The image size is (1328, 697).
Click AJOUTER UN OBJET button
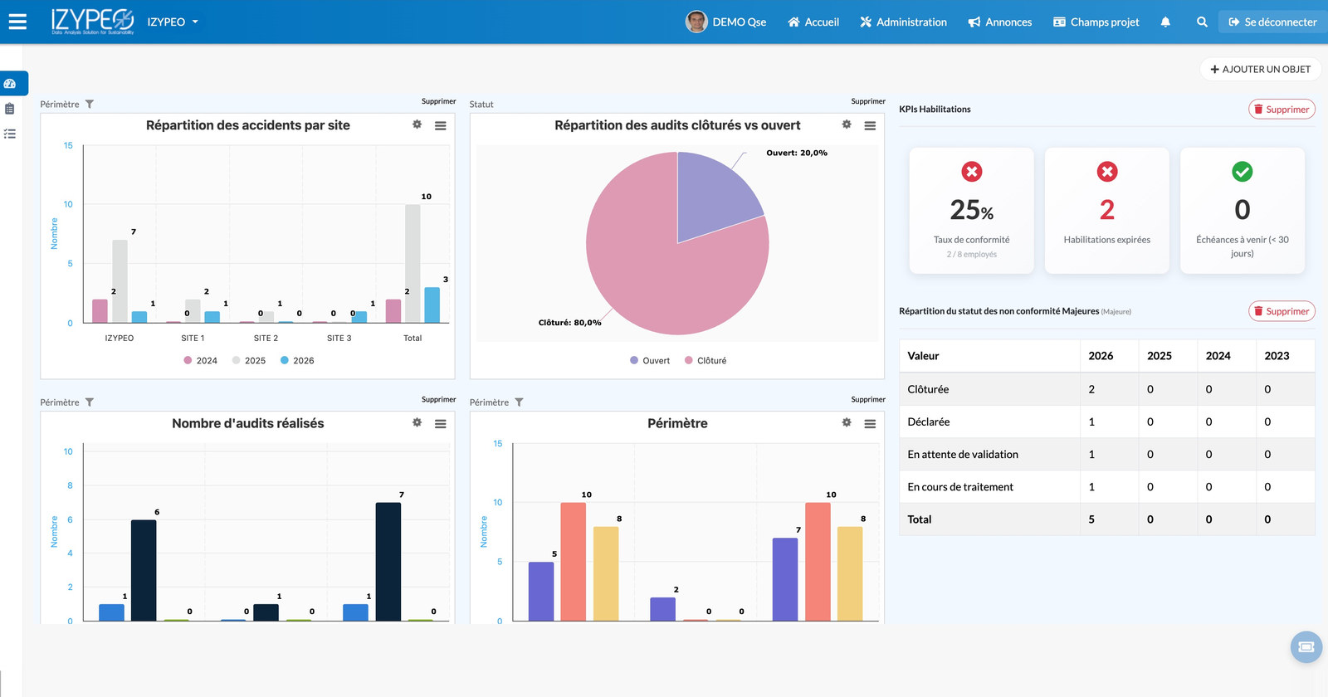1260,69
